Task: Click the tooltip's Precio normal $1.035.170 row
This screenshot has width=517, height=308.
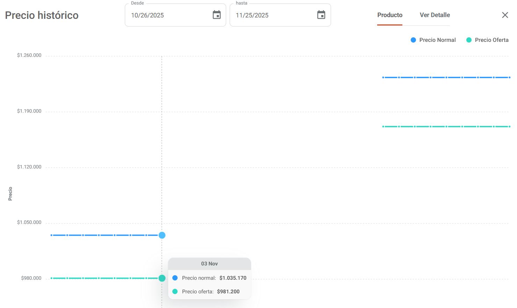Action: pyautogui.click(x=210, y=278)
